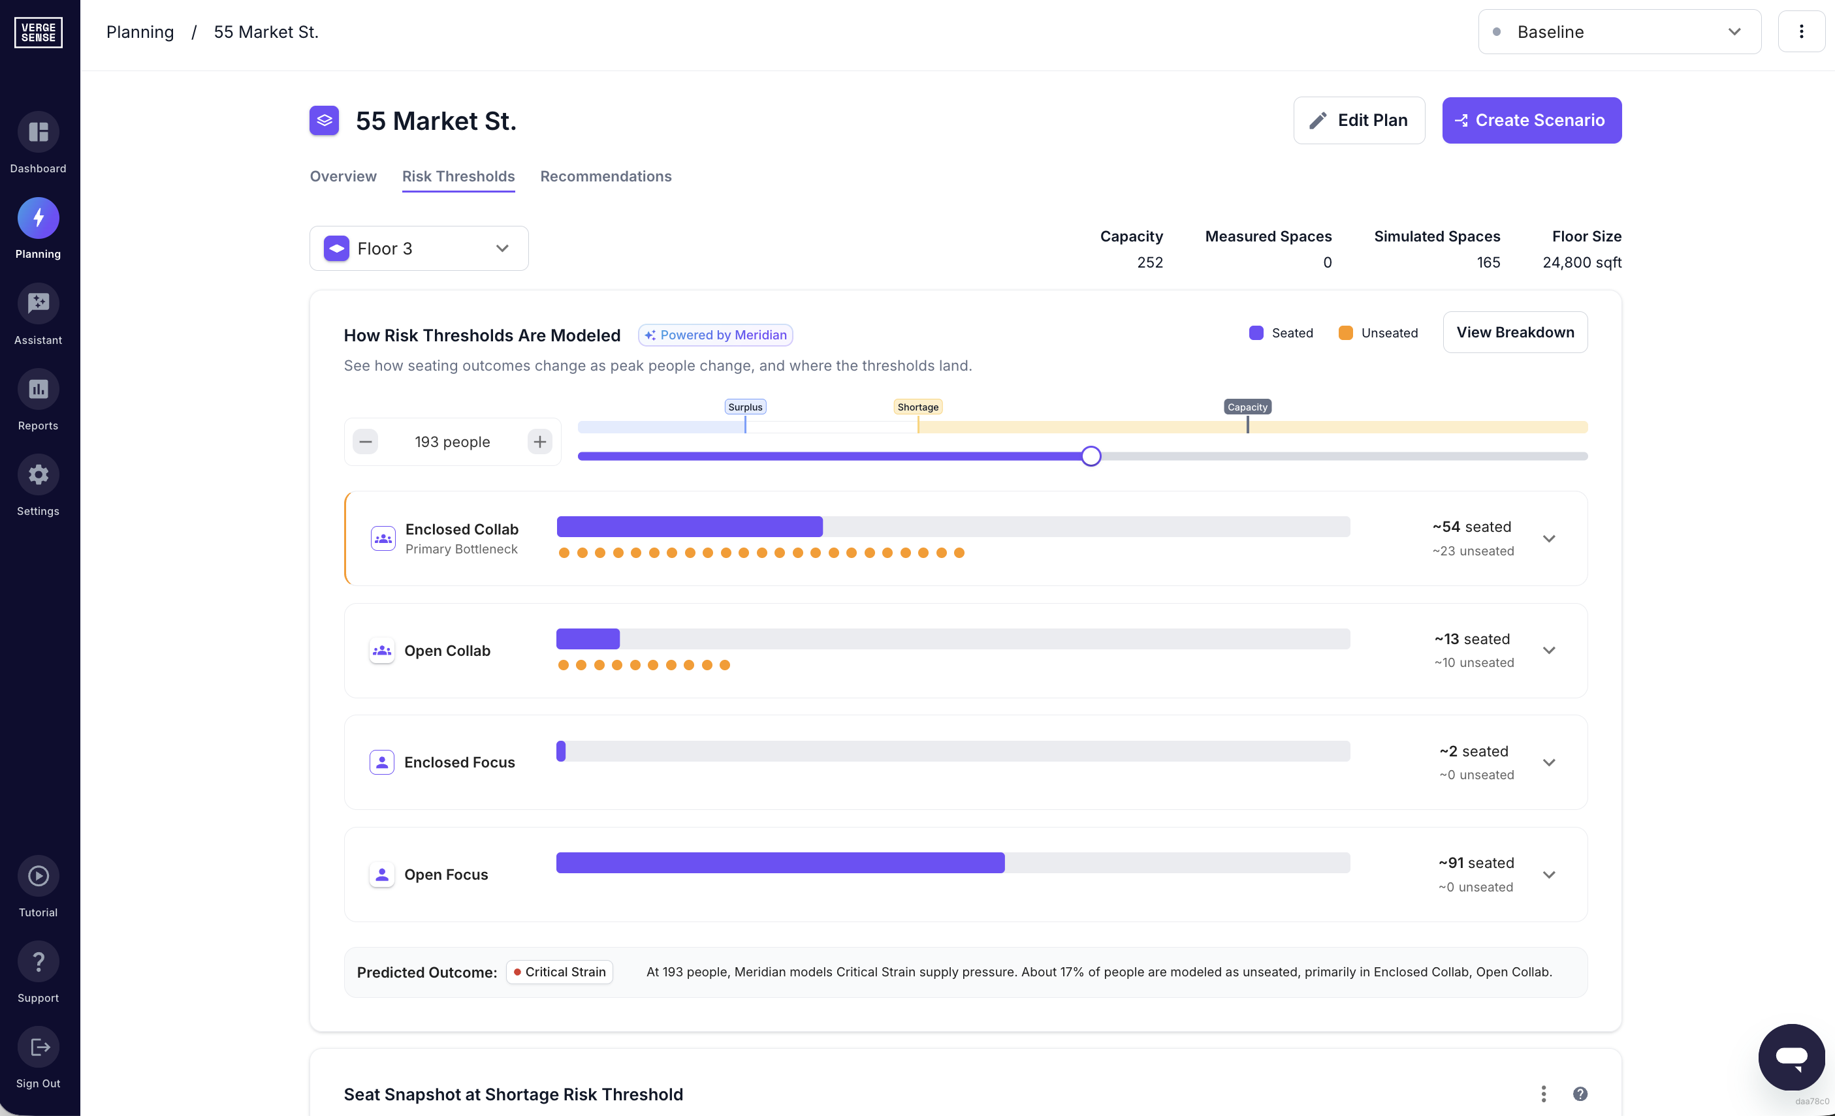Click the Edit Plan button
Viewport: 1835px width, 1116px height.
pyautogui.click(x=1358, y=120)
